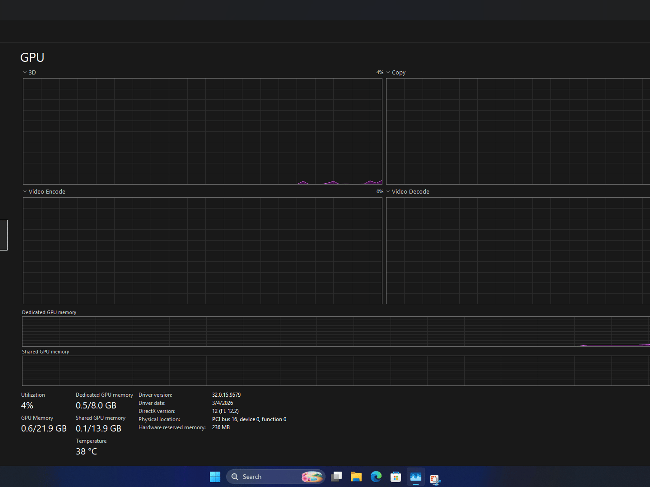Open the 3D engine dropdown

[x=30, y=72]
